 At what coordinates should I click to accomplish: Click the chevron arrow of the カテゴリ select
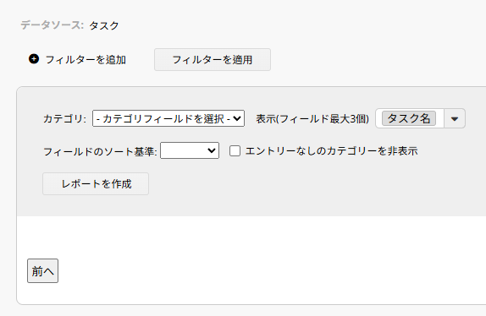point(237,118)
